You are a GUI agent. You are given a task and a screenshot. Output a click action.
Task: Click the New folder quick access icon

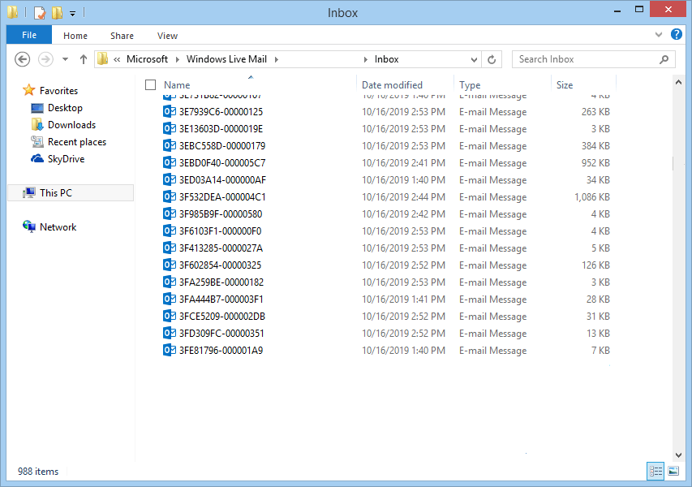[x=57, y=12]
